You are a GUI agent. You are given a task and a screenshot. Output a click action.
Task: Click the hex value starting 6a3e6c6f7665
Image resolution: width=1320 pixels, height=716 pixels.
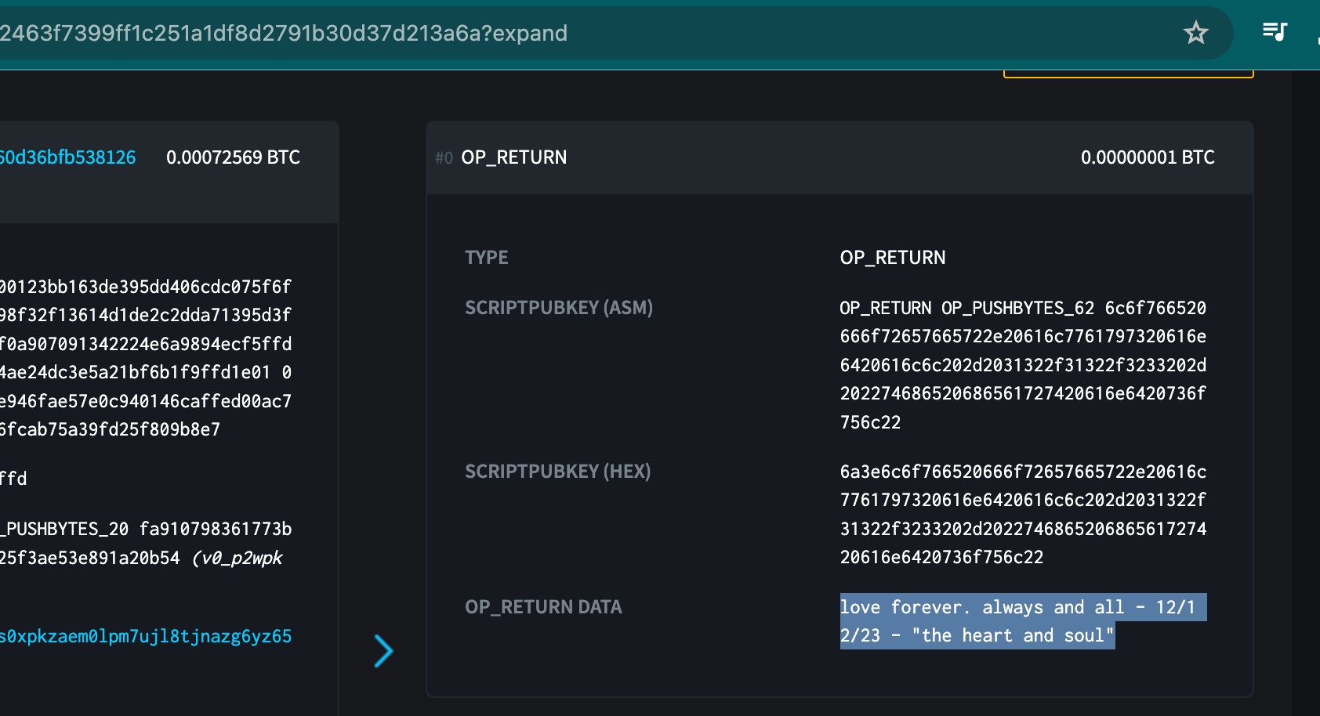pos(1023,514)
